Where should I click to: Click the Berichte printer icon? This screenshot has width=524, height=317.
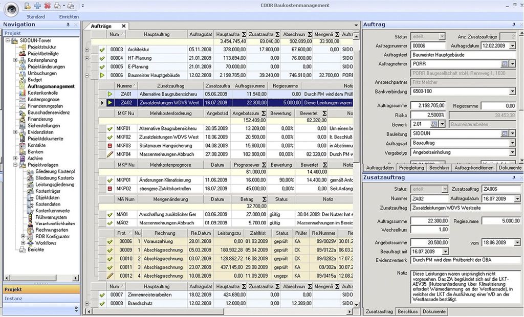coord(23,250)
